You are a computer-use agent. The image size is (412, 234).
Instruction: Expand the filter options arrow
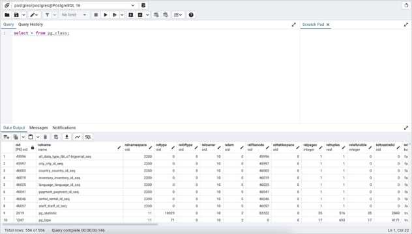pyautogui.click(x=55, y=15)
